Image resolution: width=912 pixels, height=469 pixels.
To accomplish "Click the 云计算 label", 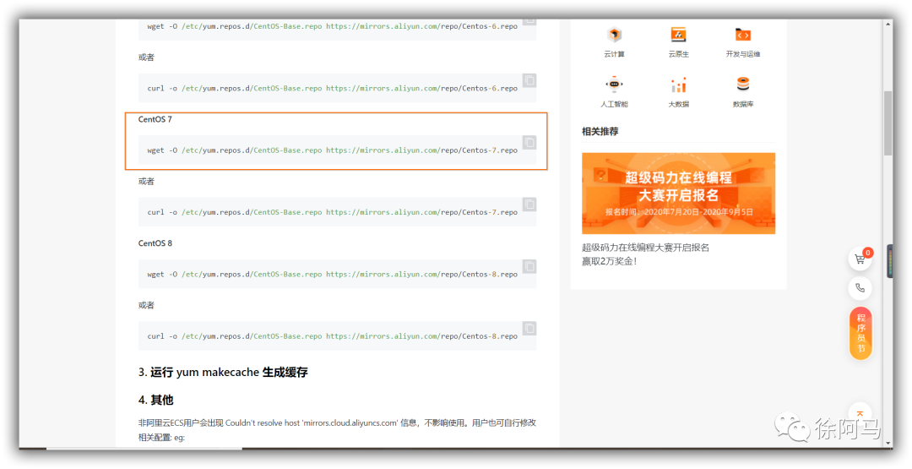I will click(614, 54).
